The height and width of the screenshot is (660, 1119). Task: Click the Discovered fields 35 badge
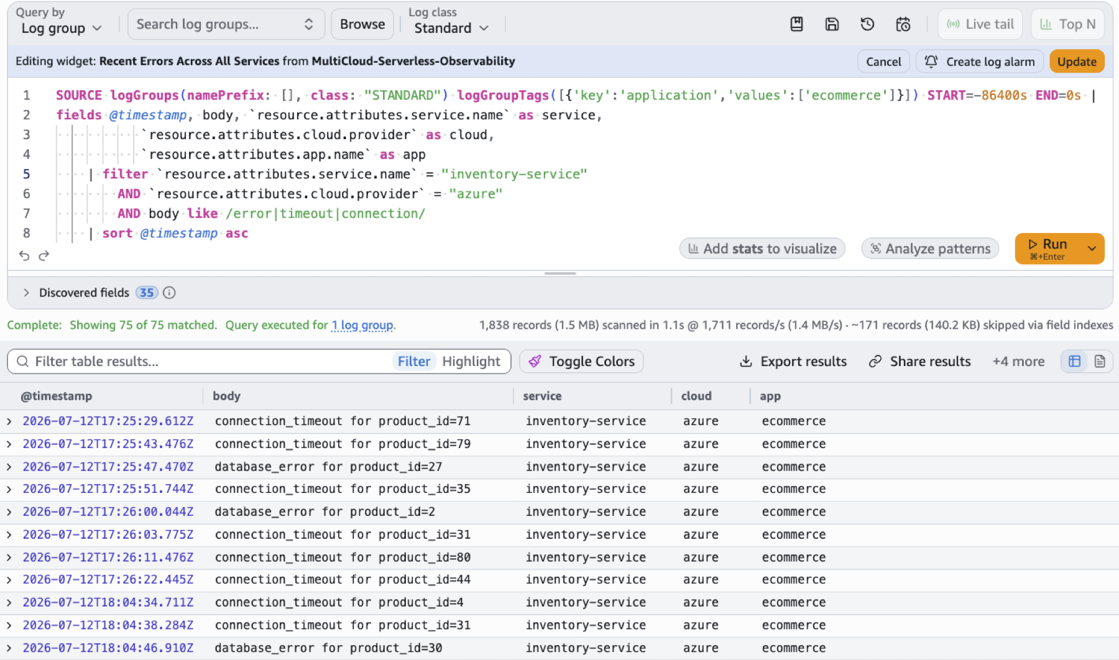click(147, 293)
